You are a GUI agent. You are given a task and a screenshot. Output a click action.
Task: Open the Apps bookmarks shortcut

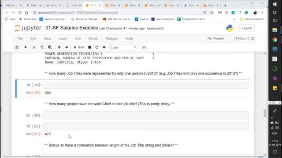[11, 19]
